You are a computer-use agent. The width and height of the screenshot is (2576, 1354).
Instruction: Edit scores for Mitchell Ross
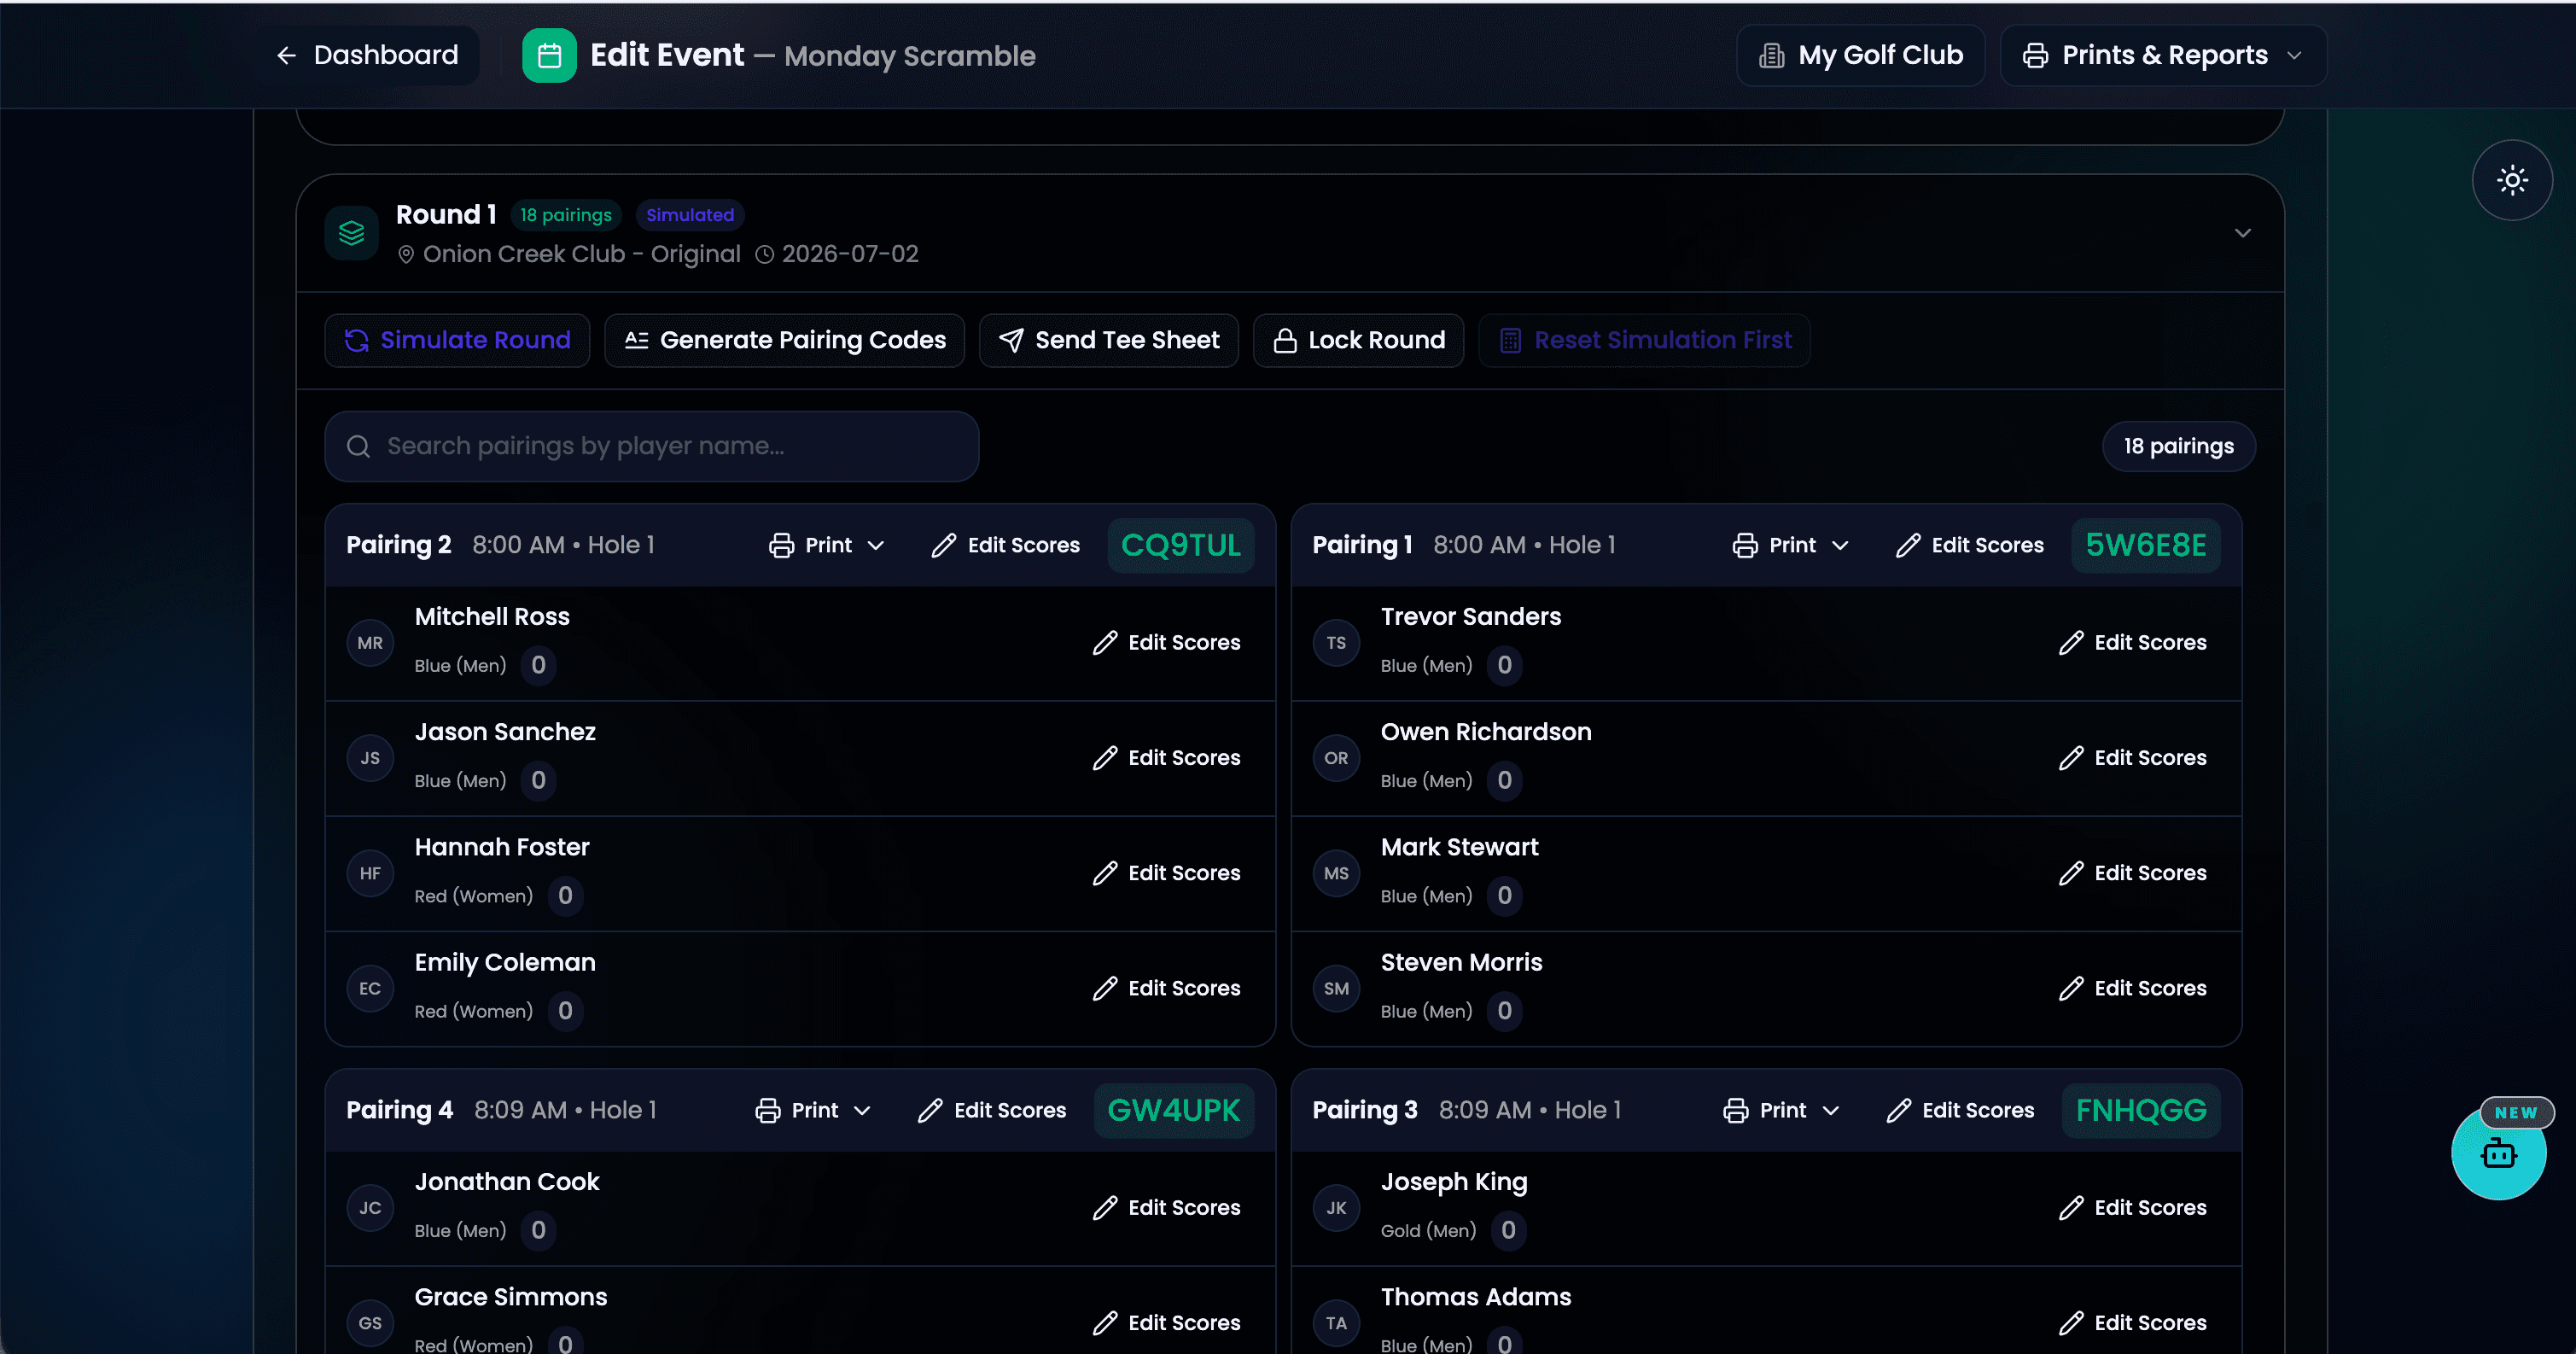[1166, 642]
